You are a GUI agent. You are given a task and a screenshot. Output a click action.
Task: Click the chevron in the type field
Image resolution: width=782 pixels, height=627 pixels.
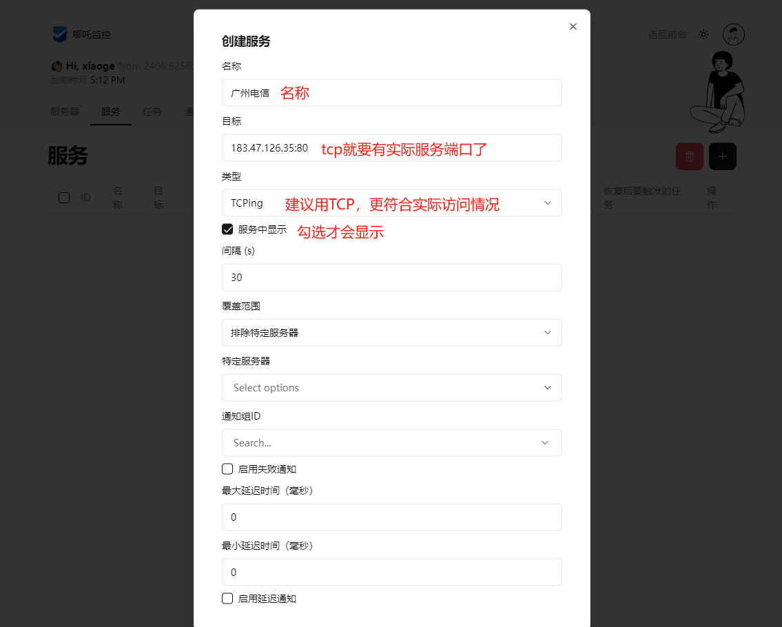tap(547, 203)
